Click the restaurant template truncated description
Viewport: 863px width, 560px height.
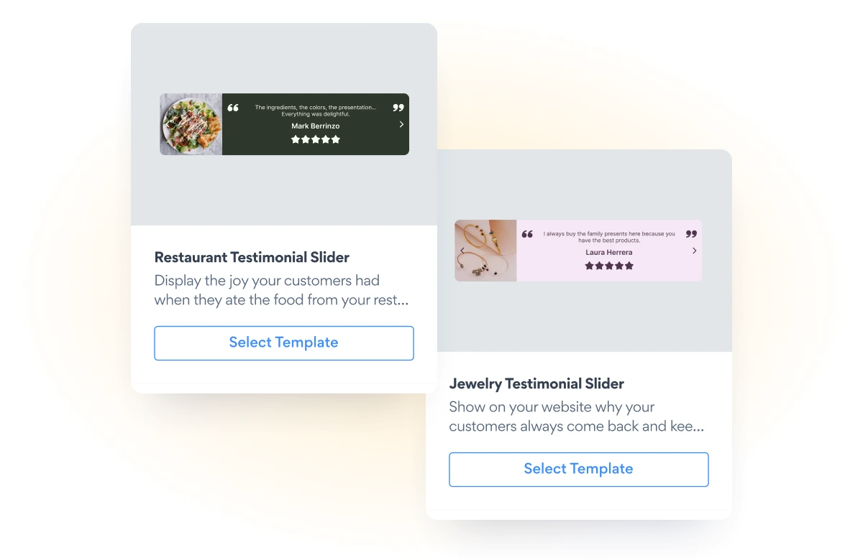(x=281, y=290)
